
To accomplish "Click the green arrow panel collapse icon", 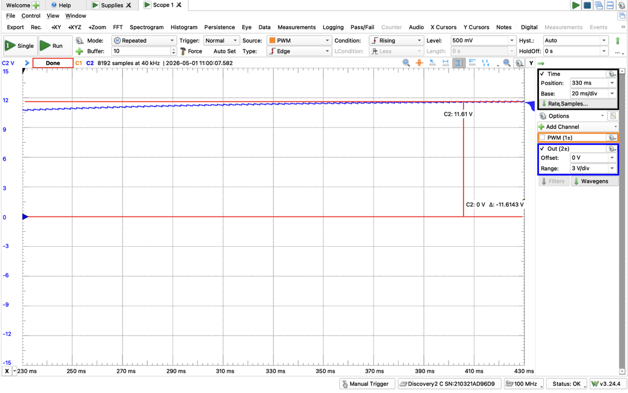I will pos(541,63).
